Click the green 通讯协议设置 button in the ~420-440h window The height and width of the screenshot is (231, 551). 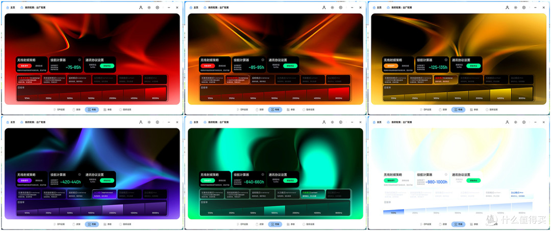pos(107,180)
